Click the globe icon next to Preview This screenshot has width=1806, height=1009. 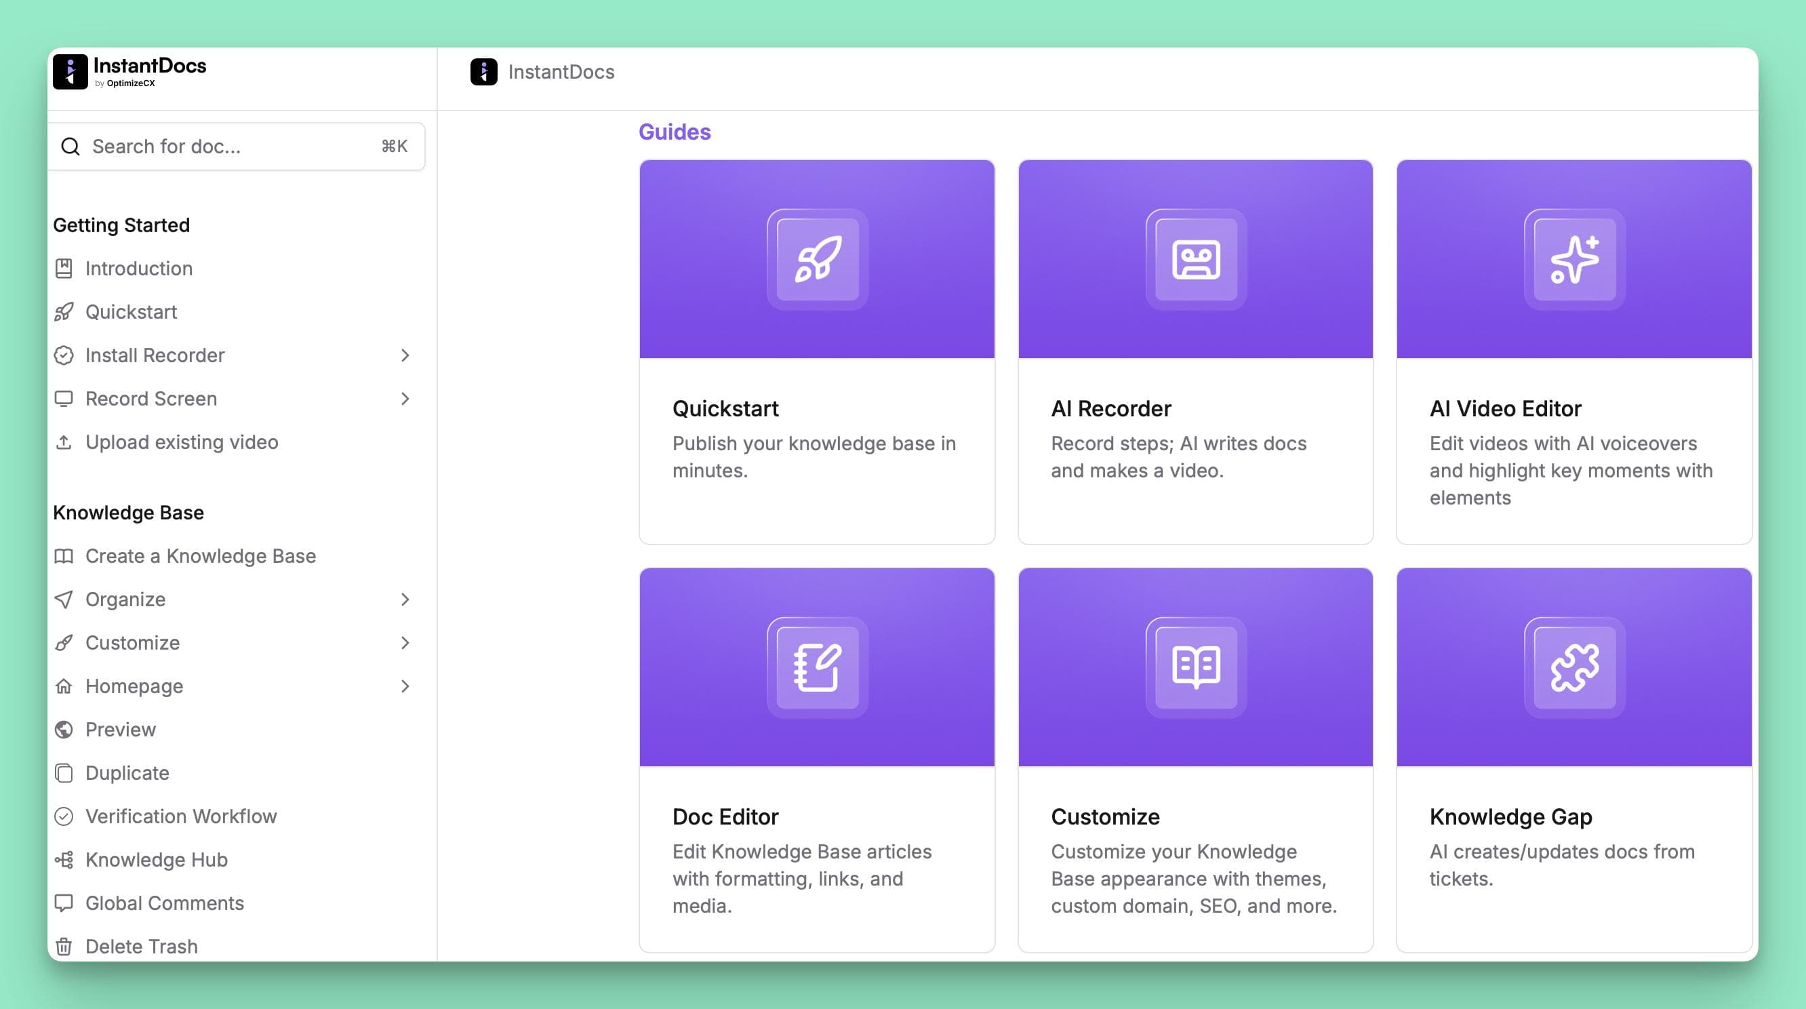click(x=64, y=729)
